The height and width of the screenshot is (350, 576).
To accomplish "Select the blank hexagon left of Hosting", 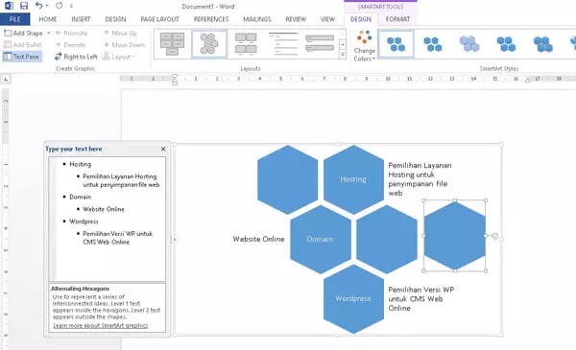I will click(287, 179).
